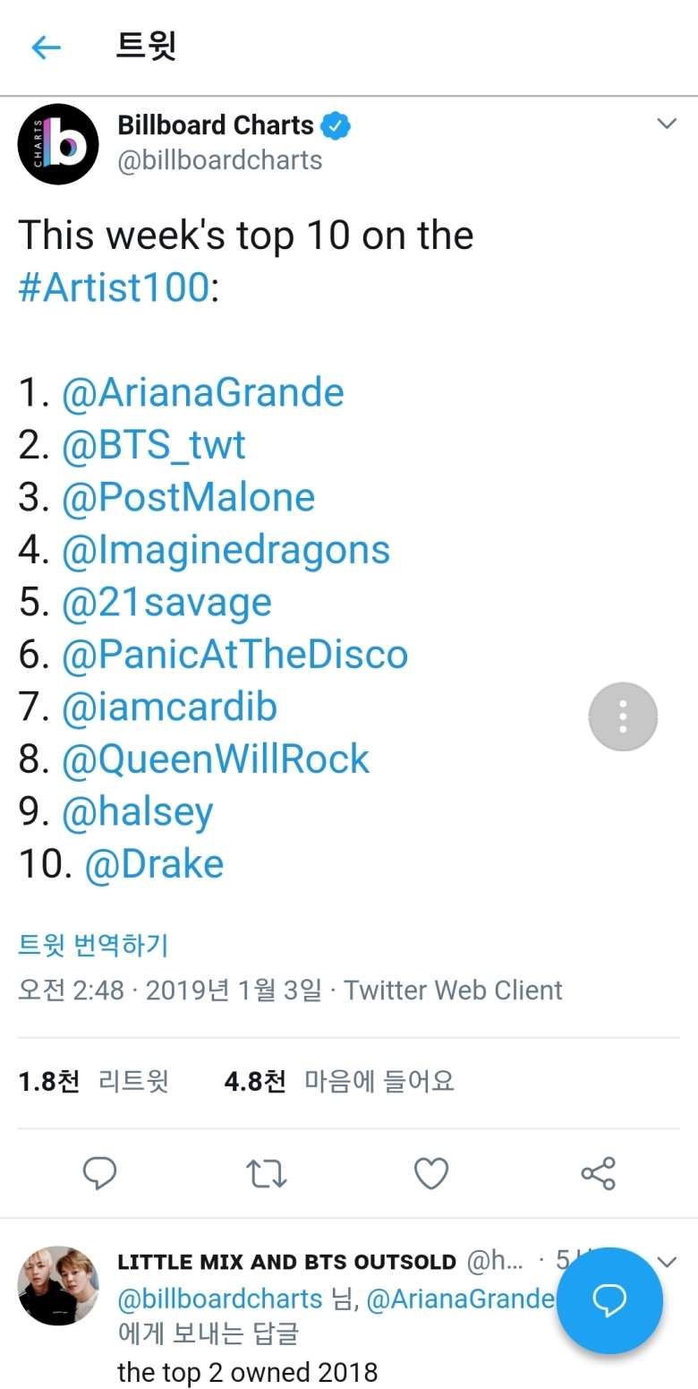This screenshot has height=1389, width=698.
Task: Open the reply author's avatar
Action: click(58, 1286)
